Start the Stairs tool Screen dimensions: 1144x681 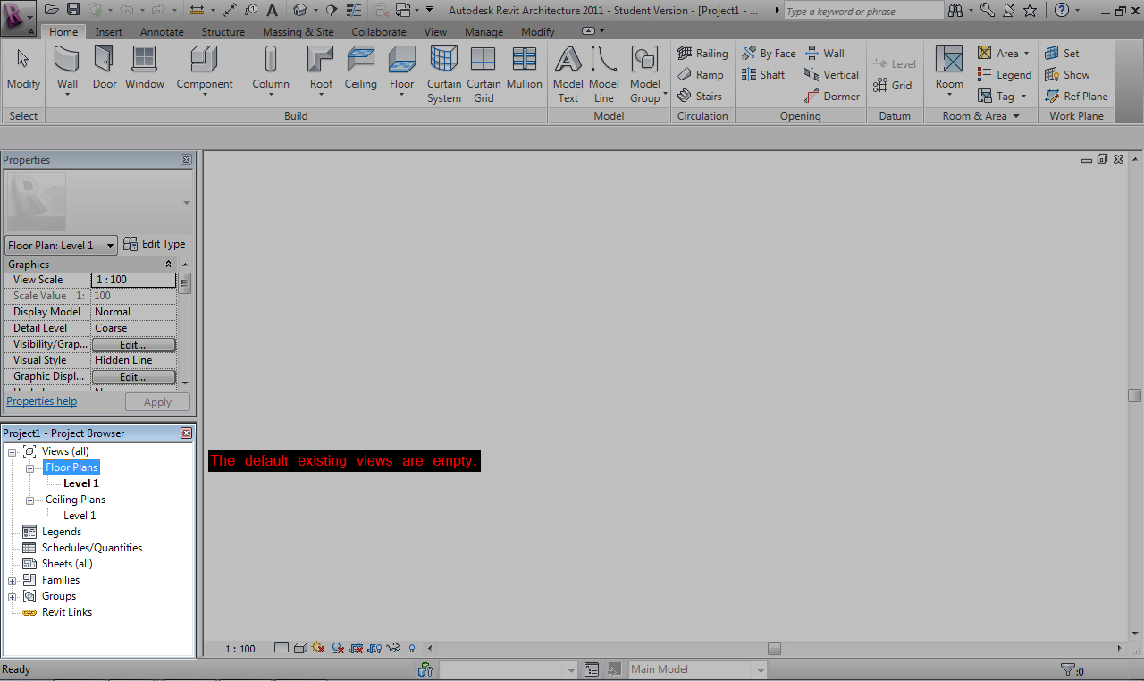(700, 97)
